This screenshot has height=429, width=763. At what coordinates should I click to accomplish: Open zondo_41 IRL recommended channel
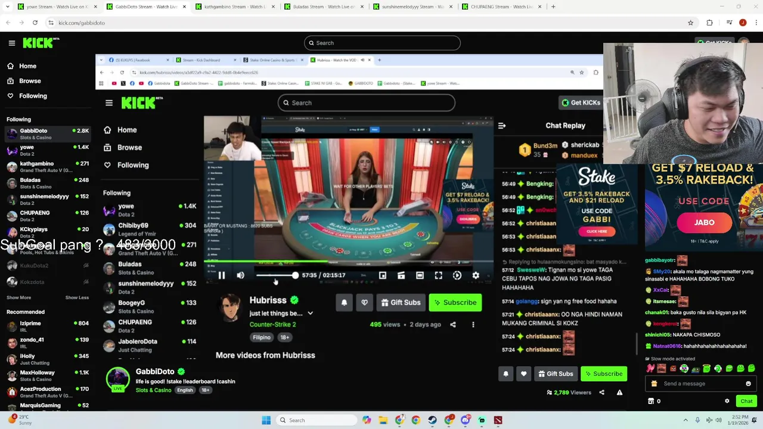point(48,343)
